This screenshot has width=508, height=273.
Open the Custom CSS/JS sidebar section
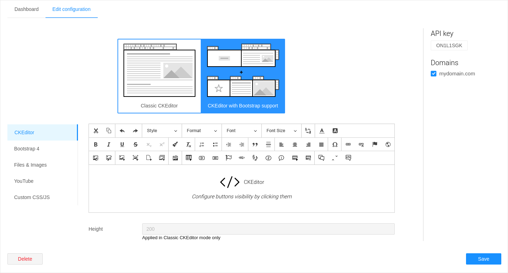pyautogui.click(x=42, y=197)
